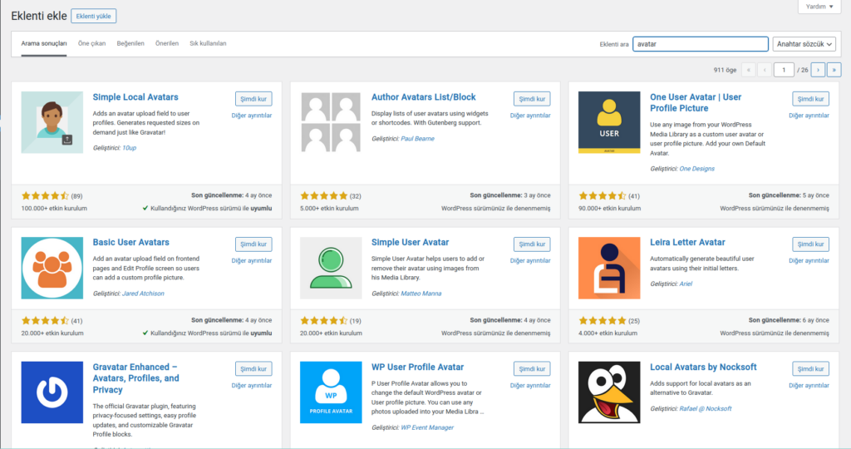Image resolution: width=851 pixels, height=449 pixels.
Task: Click the Simple Local Avatars plugin icon
Action: (x=52, y=122)
